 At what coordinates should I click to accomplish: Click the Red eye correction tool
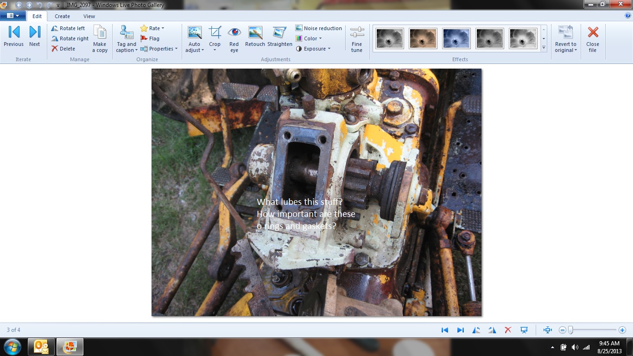pos(234,39)
